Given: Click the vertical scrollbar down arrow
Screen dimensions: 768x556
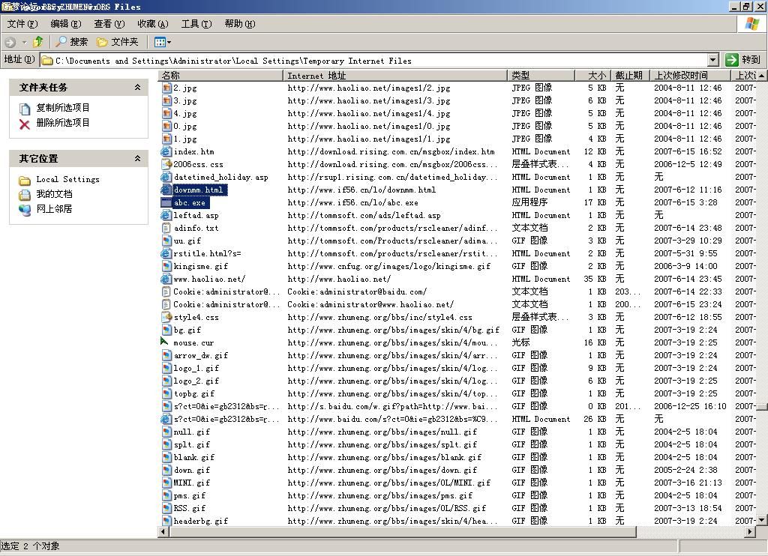Looking at the screenshot, I should click(x=762, y=520).
